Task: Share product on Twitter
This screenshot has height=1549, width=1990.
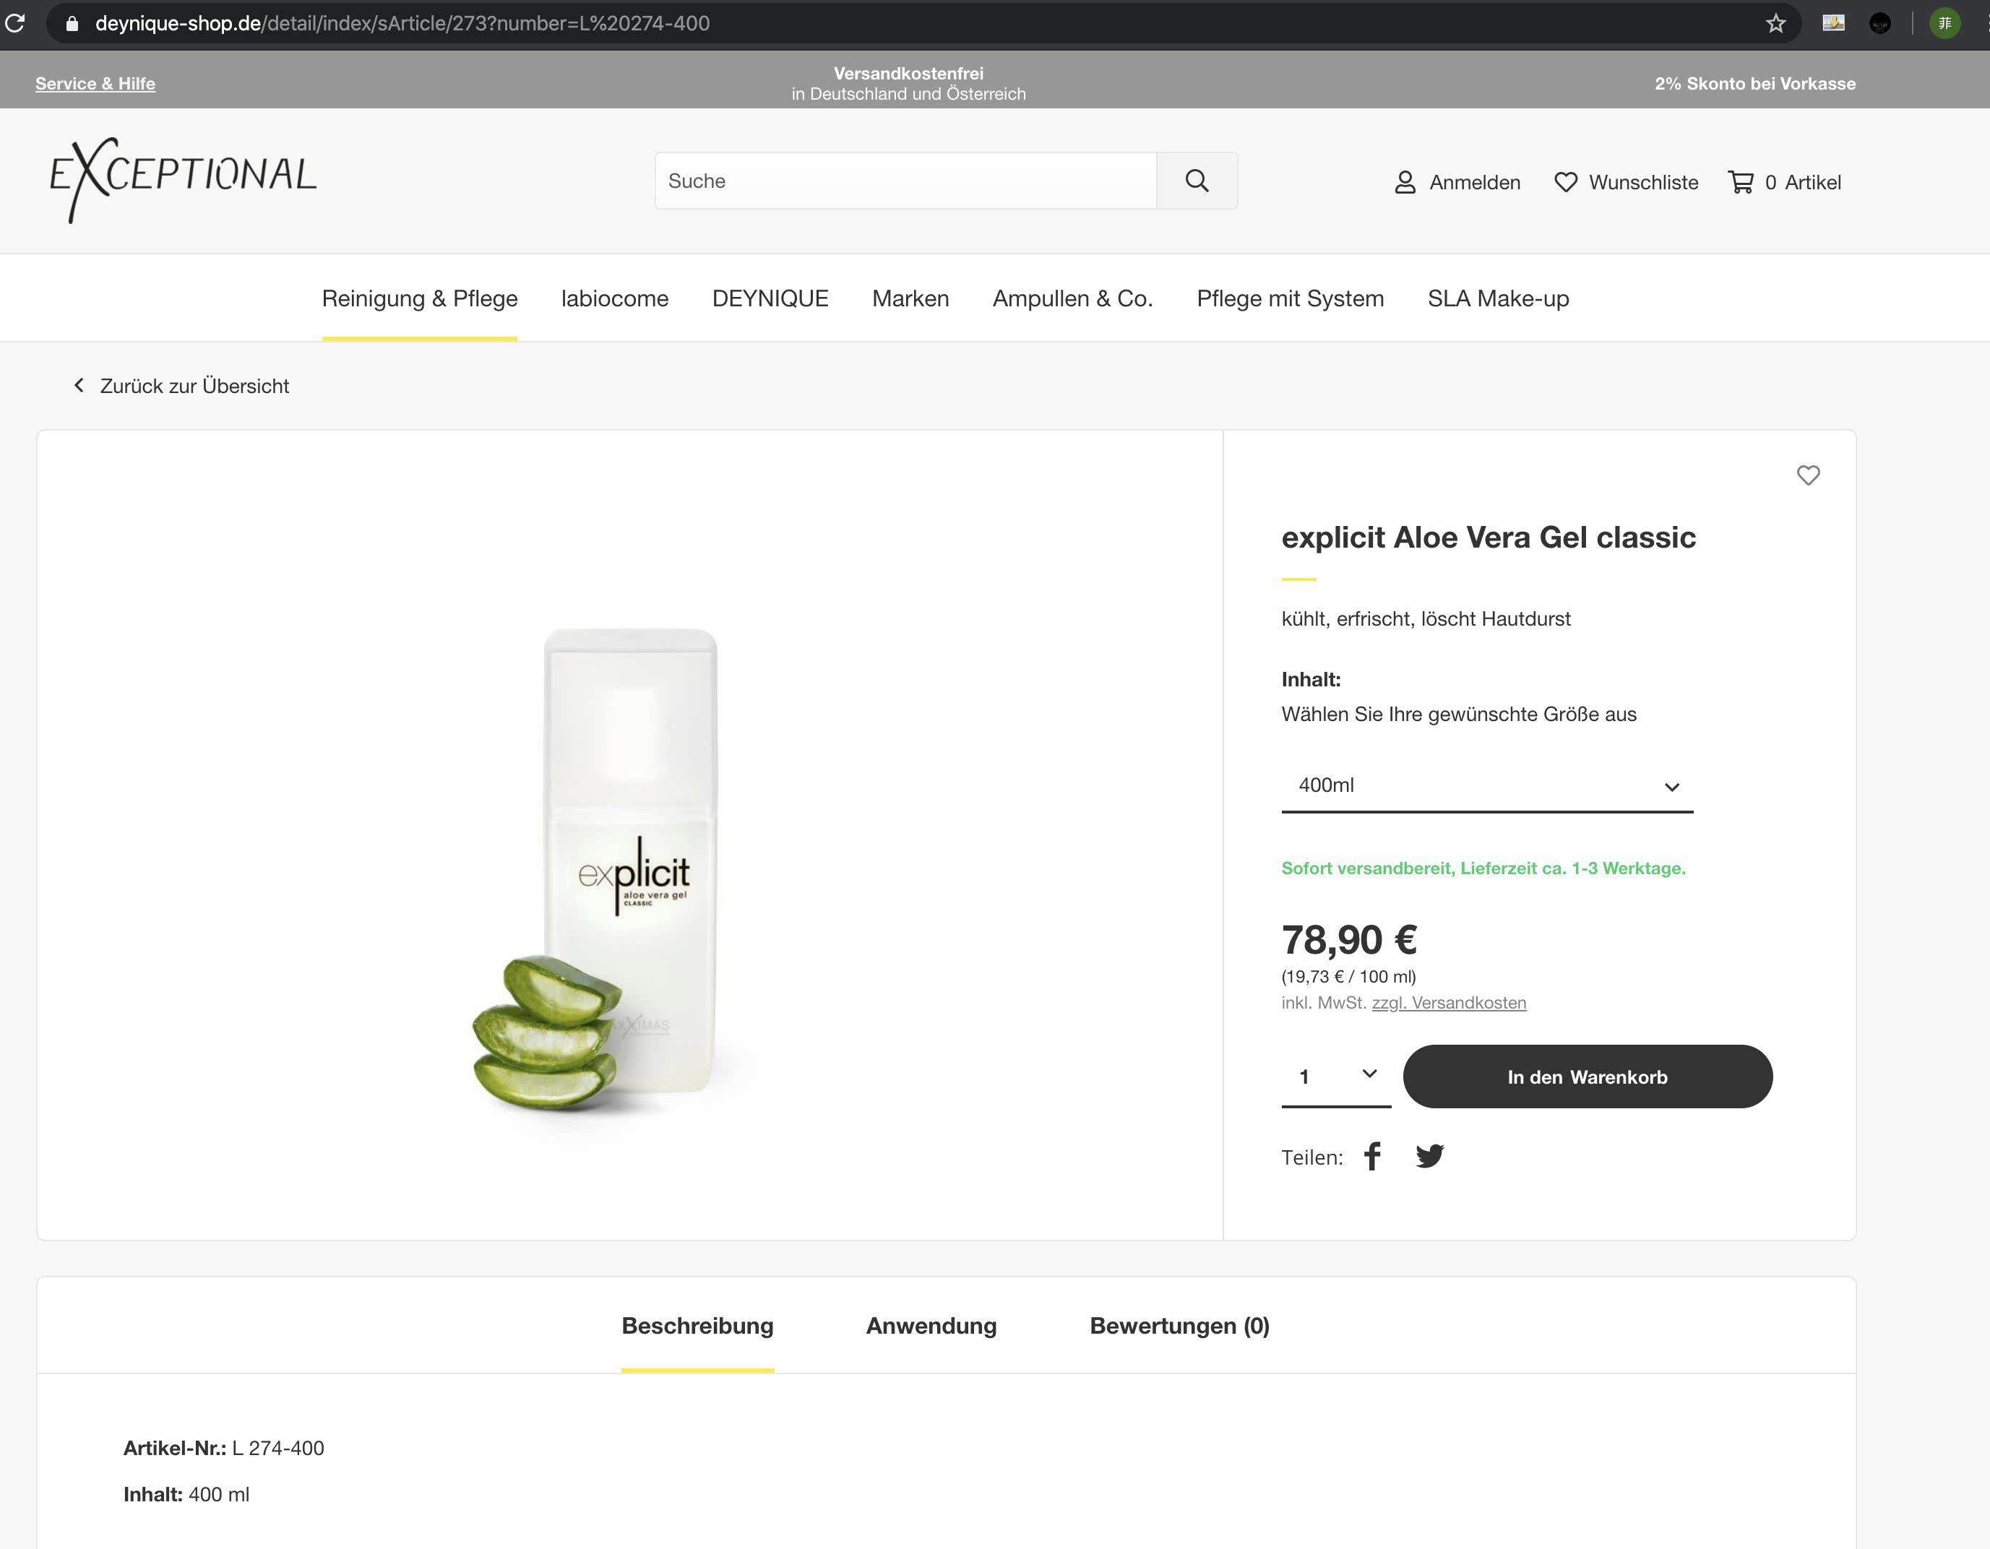Action: tap(1429, 1156)
